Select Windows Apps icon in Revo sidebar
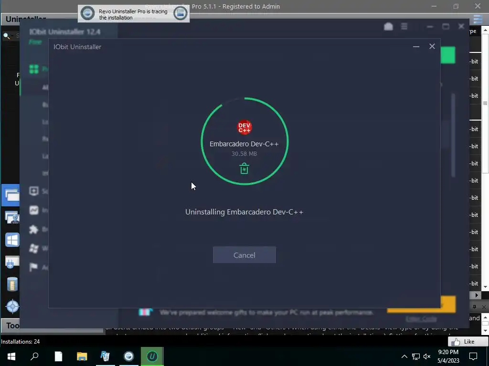The width and height of the screenshot is (489, 366). coord(12,240)
